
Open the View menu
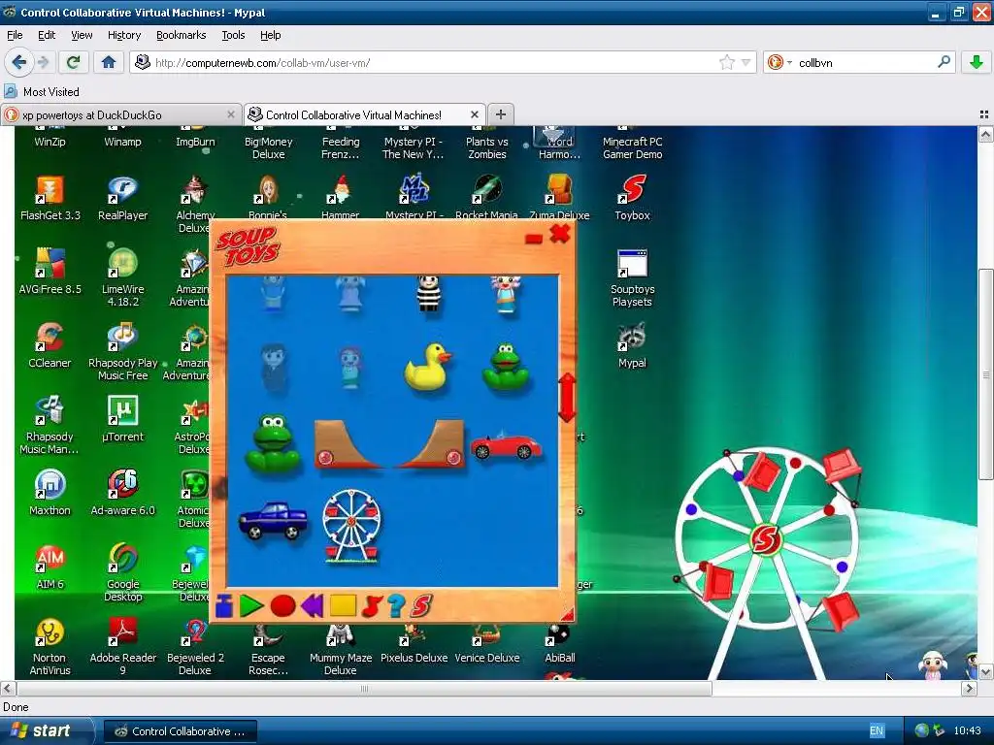82,35
